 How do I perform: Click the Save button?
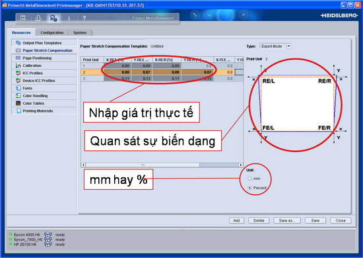click(x=315, y=220)
